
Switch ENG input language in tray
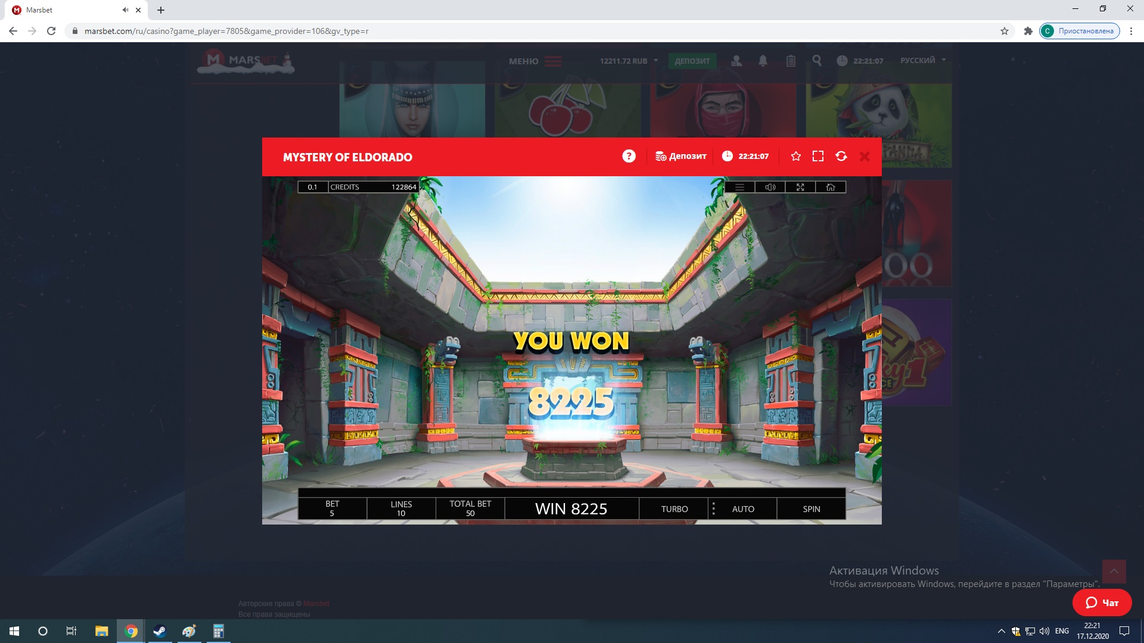pyautogui.click(x=1062, y=631)
